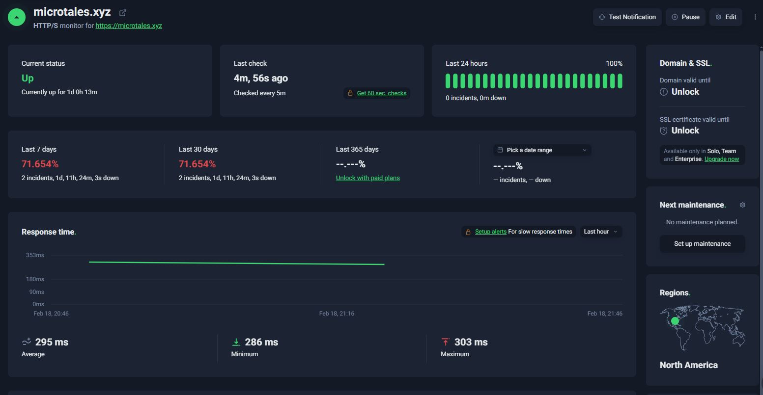The image size is (763, 395).
Task: Click Unlock with paid plans link
Action: click(x=367, y=178)
